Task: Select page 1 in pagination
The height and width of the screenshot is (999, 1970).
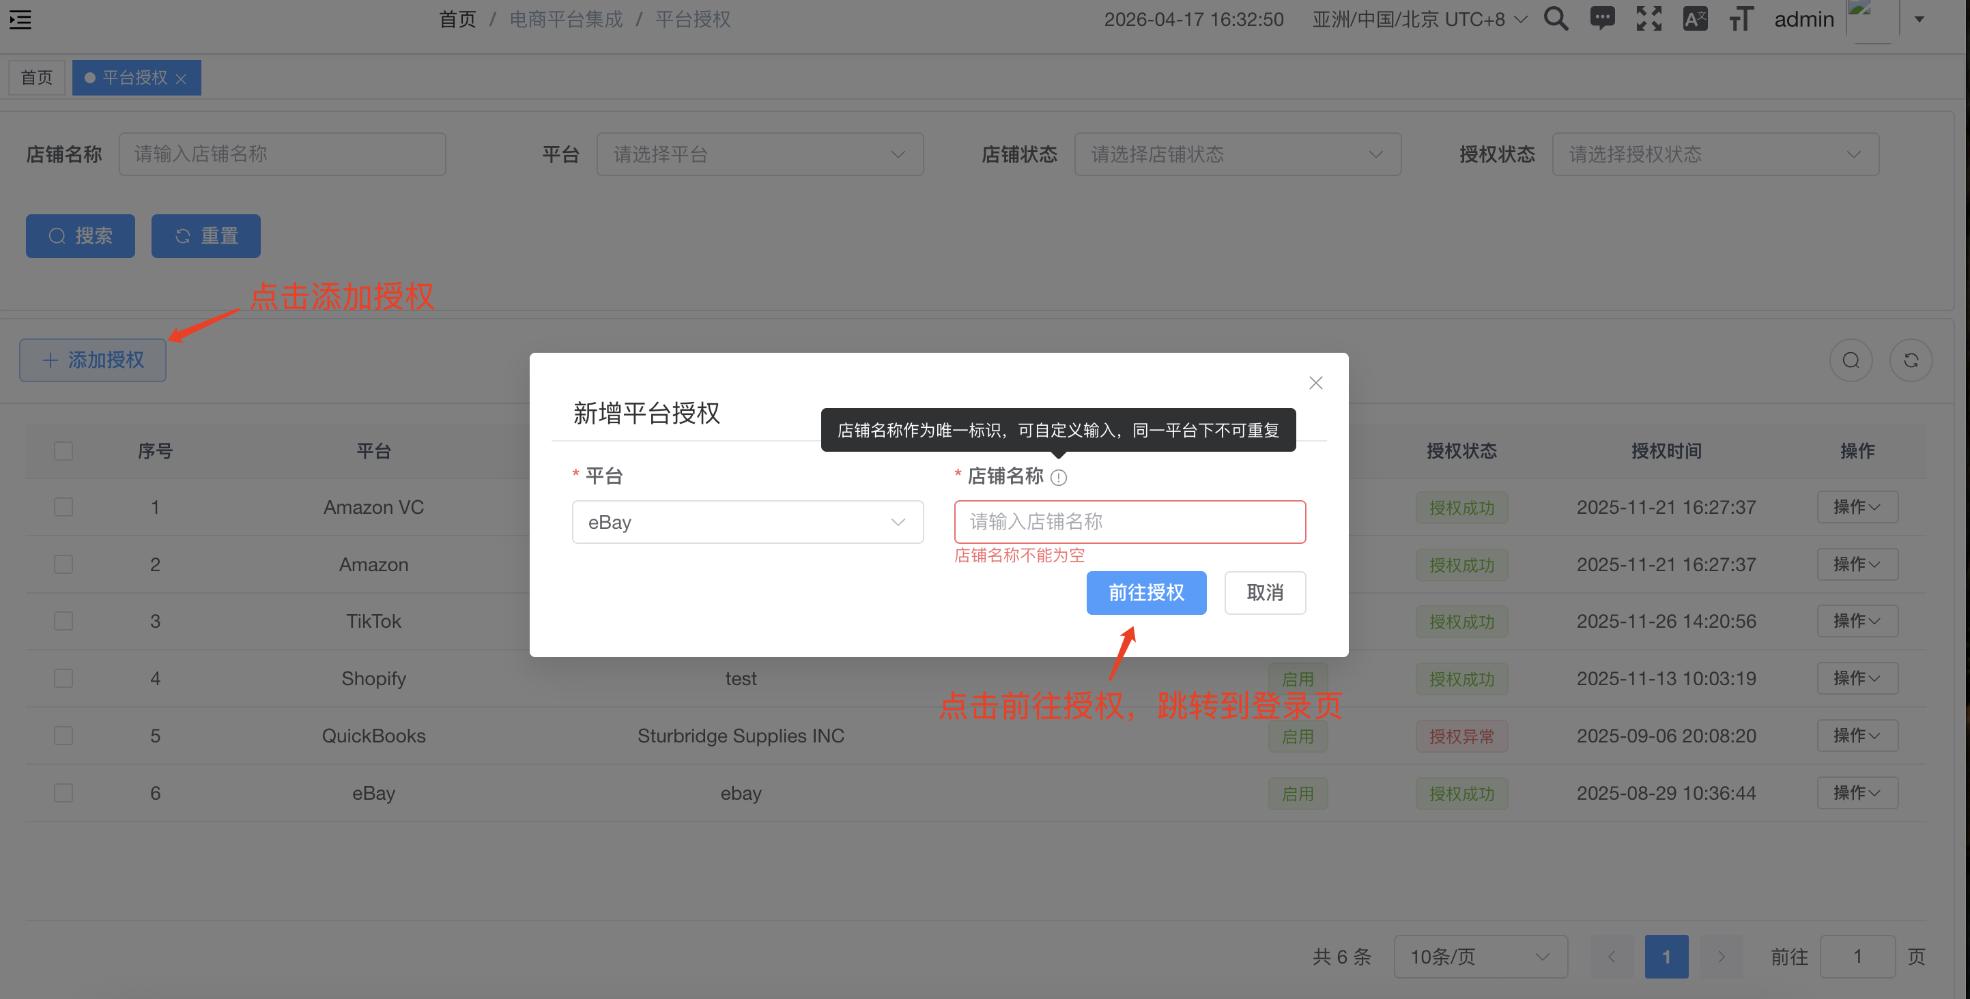Action: (1666, 956)
